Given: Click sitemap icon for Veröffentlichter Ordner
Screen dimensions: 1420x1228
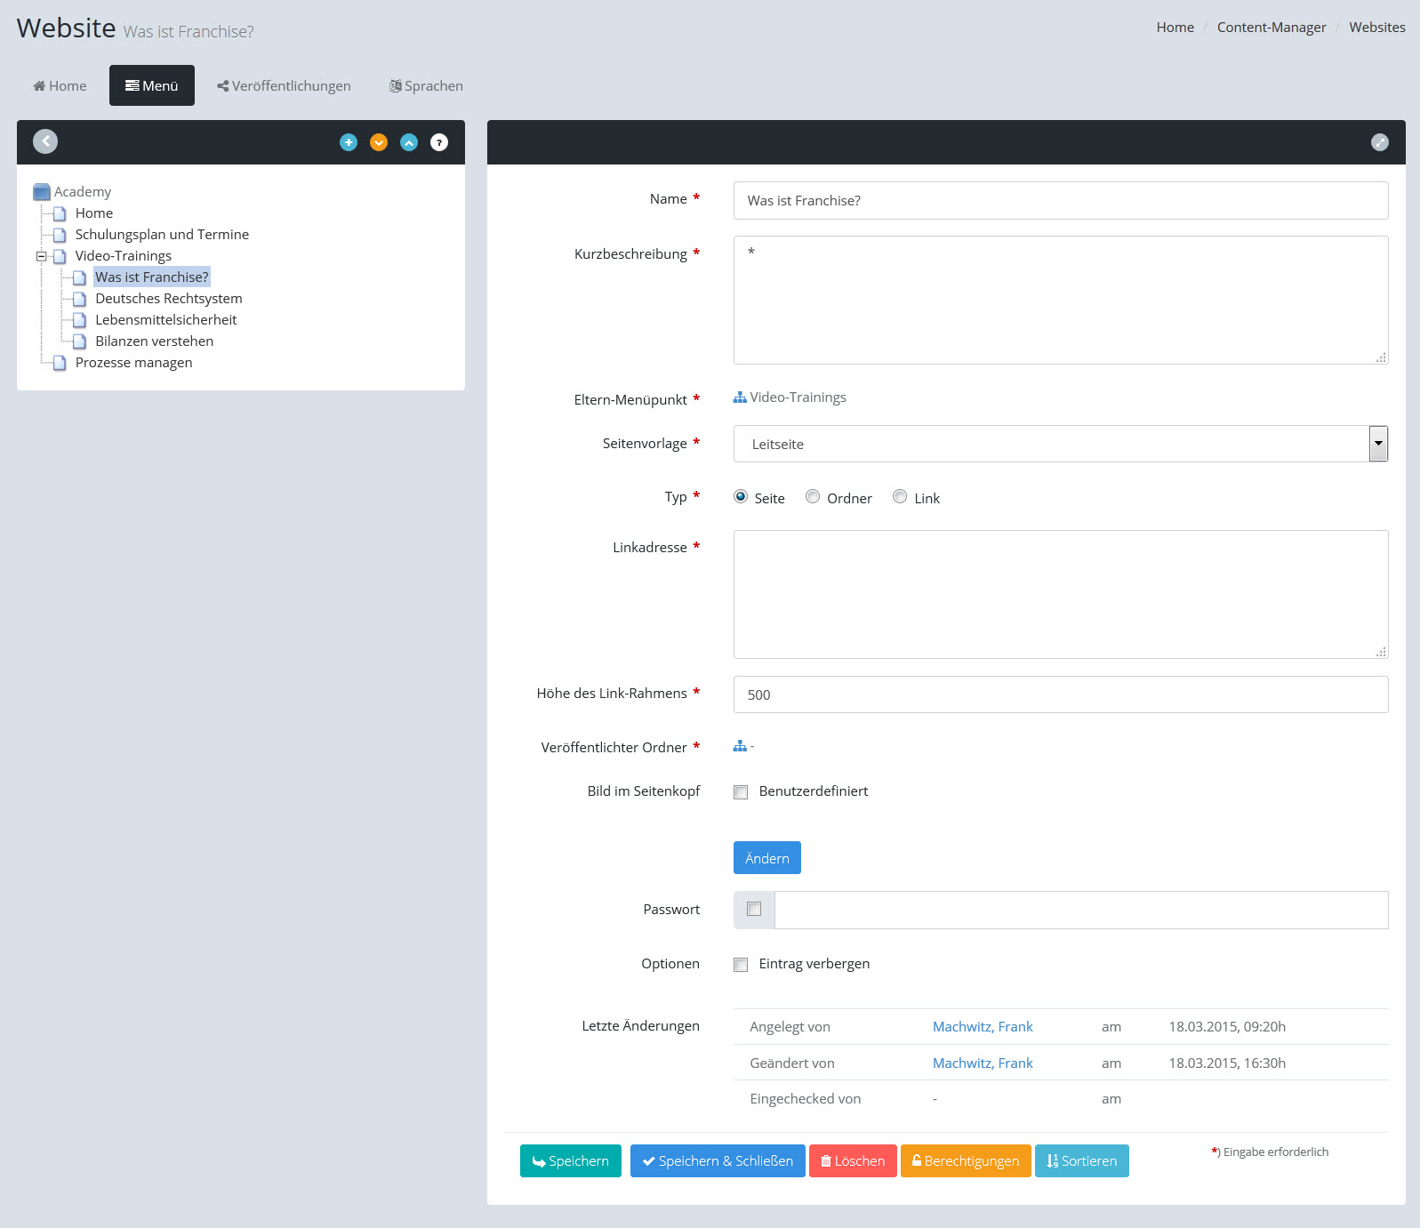Looking at the screenshot, I should click(x=740, y=746).
